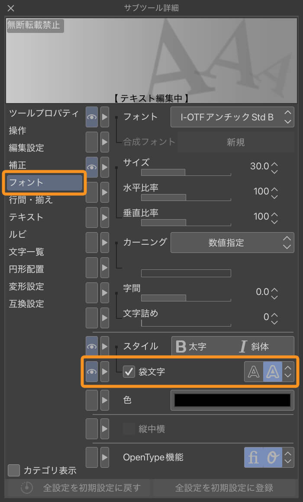This screenshot has height=502, width=303.
Task: Expand arrow beside OpenType機能 row
Action: click(105, 457)
